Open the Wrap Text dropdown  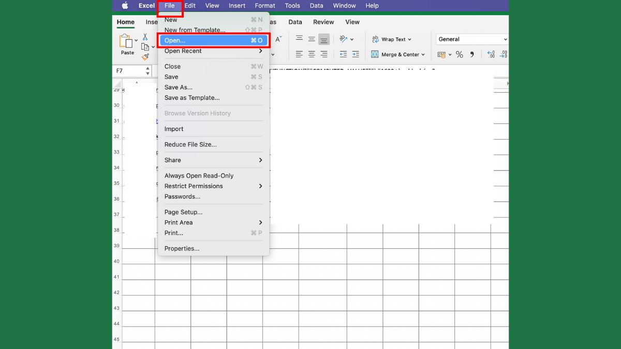[410, 39]
